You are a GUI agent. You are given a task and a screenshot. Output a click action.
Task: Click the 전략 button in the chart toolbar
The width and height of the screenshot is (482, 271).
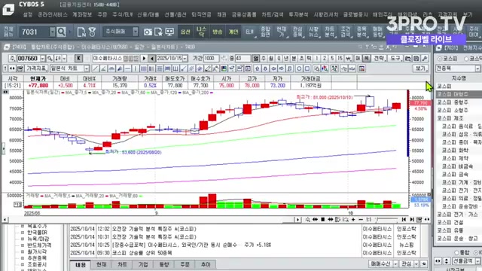click(x=379, y=59)
